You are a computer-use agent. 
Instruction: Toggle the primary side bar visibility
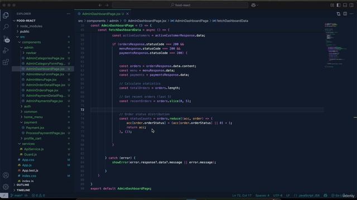339,5
